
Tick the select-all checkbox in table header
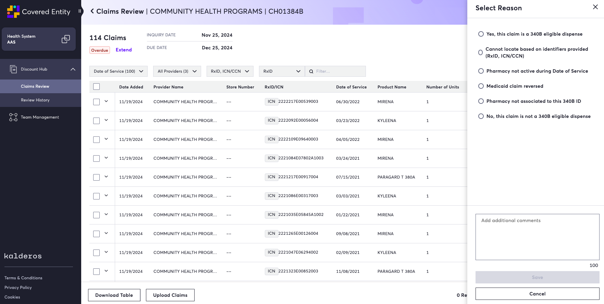[97, 87]
